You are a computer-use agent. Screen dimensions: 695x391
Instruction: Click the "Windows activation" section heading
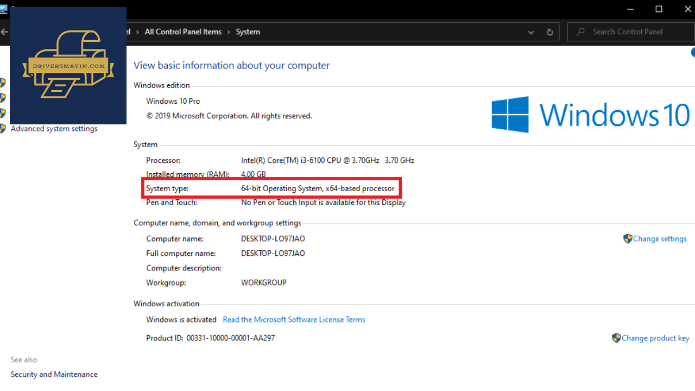click(x=167, y=304)
